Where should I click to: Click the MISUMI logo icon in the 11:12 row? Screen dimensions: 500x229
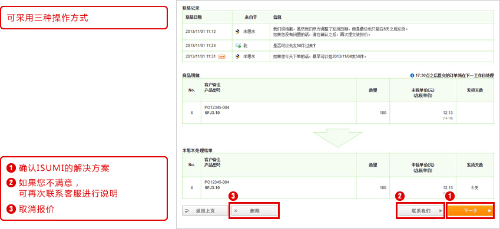click(x=237, y=32)
